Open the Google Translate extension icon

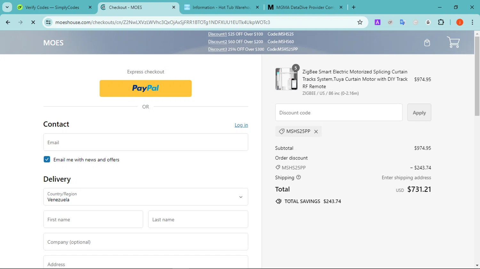point(403,22)
